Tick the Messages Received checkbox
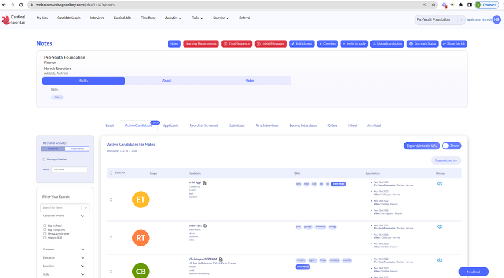The height and width of the screenshot is (278, 504). click(44, 159)
